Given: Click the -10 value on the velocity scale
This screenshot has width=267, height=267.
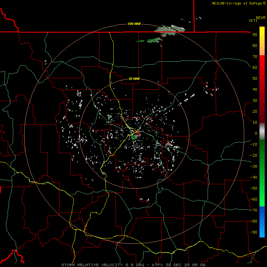Looking at the screenshot, I should [254, 144].
